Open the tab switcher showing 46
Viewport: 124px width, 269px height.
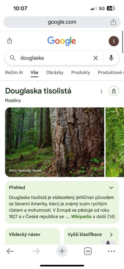pyautogui.click(x=88, y=251)
